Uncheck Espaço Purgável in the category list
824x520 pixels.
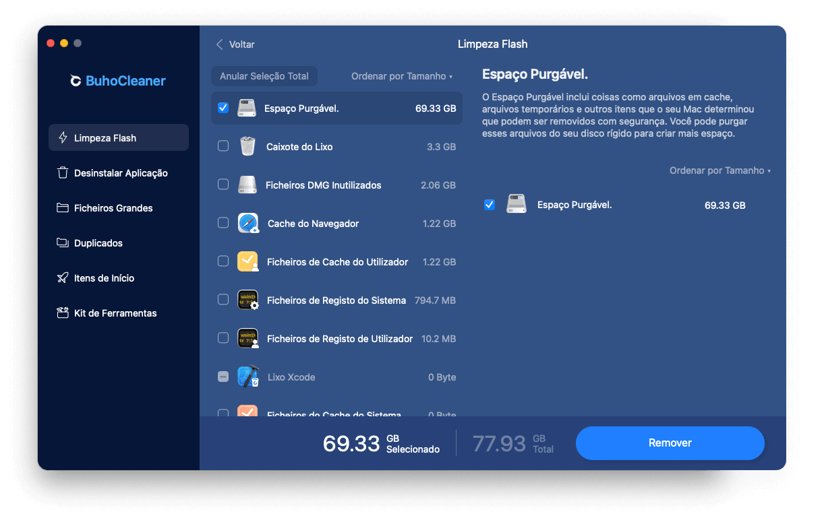(x=223, y=108)
